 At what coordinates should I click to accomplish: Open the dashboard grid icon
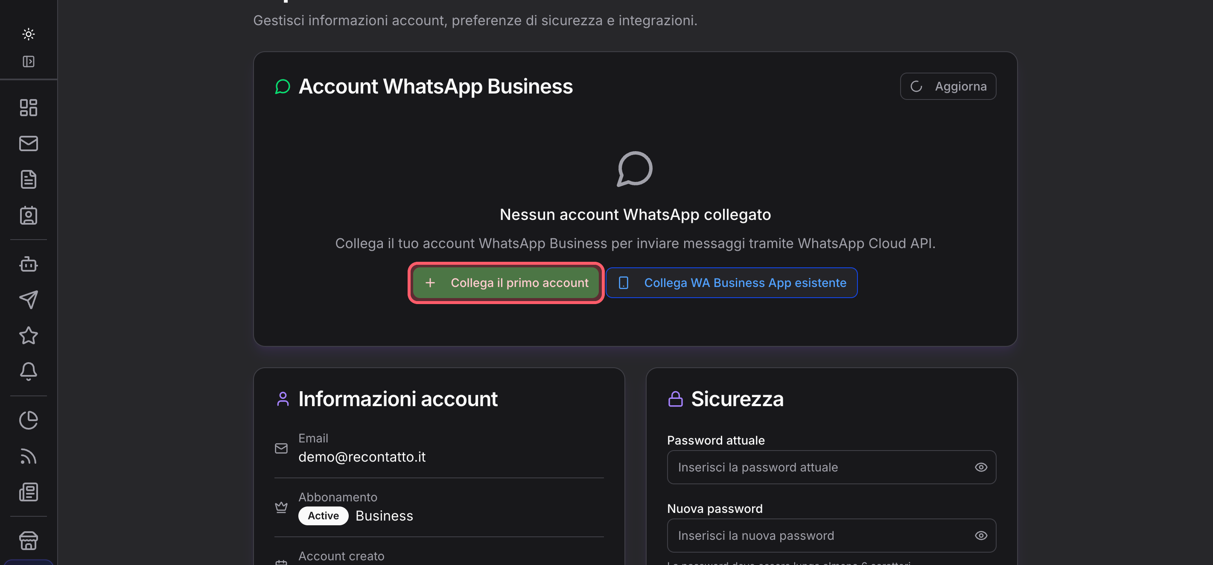click(28, 108)
